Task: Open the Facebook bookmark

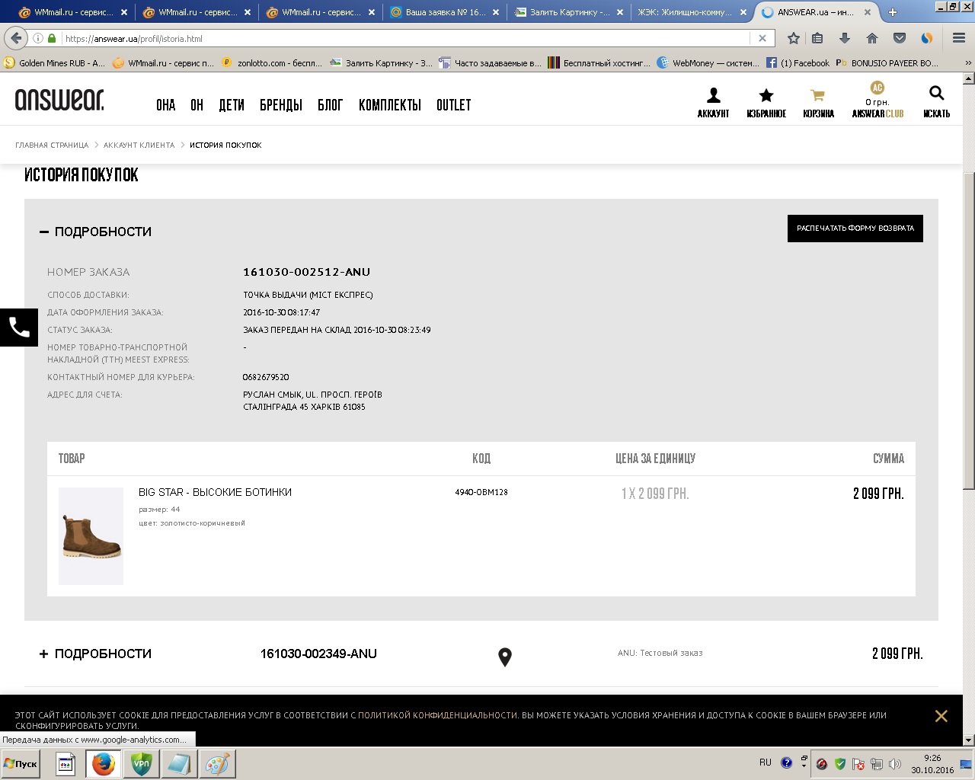Action: pos(798,63)
